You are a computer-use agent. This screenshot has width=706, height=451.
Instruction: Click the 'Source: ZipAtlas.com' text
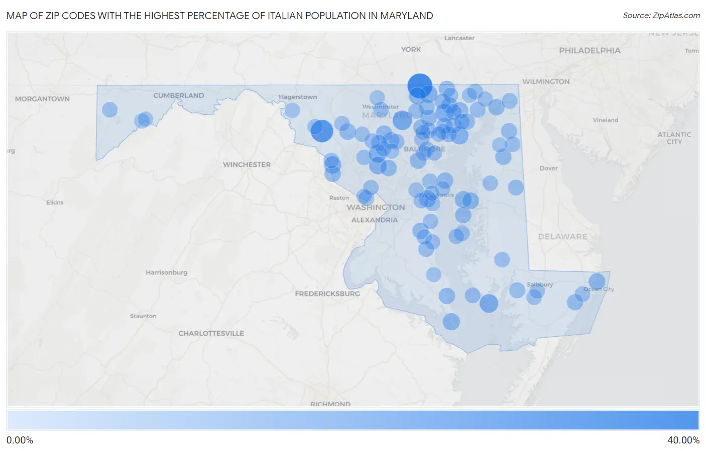pos(661,16)
